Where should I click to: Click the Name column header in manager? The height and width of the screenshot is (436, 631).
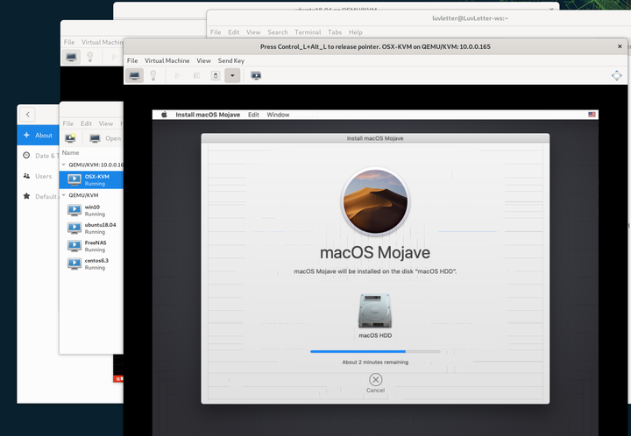click(x=70, y=152)
